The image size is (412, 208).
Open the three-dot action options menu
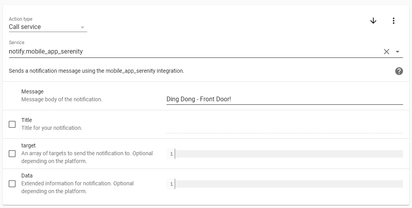(x=394, y=21)
